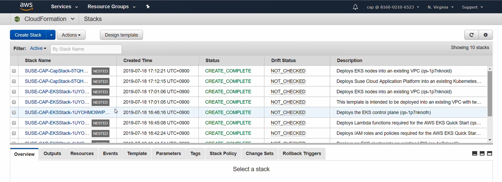The width and height of the screenshot is (502, 182).
Task: Switch to the Events tab
Action: (x=110, y=153)
